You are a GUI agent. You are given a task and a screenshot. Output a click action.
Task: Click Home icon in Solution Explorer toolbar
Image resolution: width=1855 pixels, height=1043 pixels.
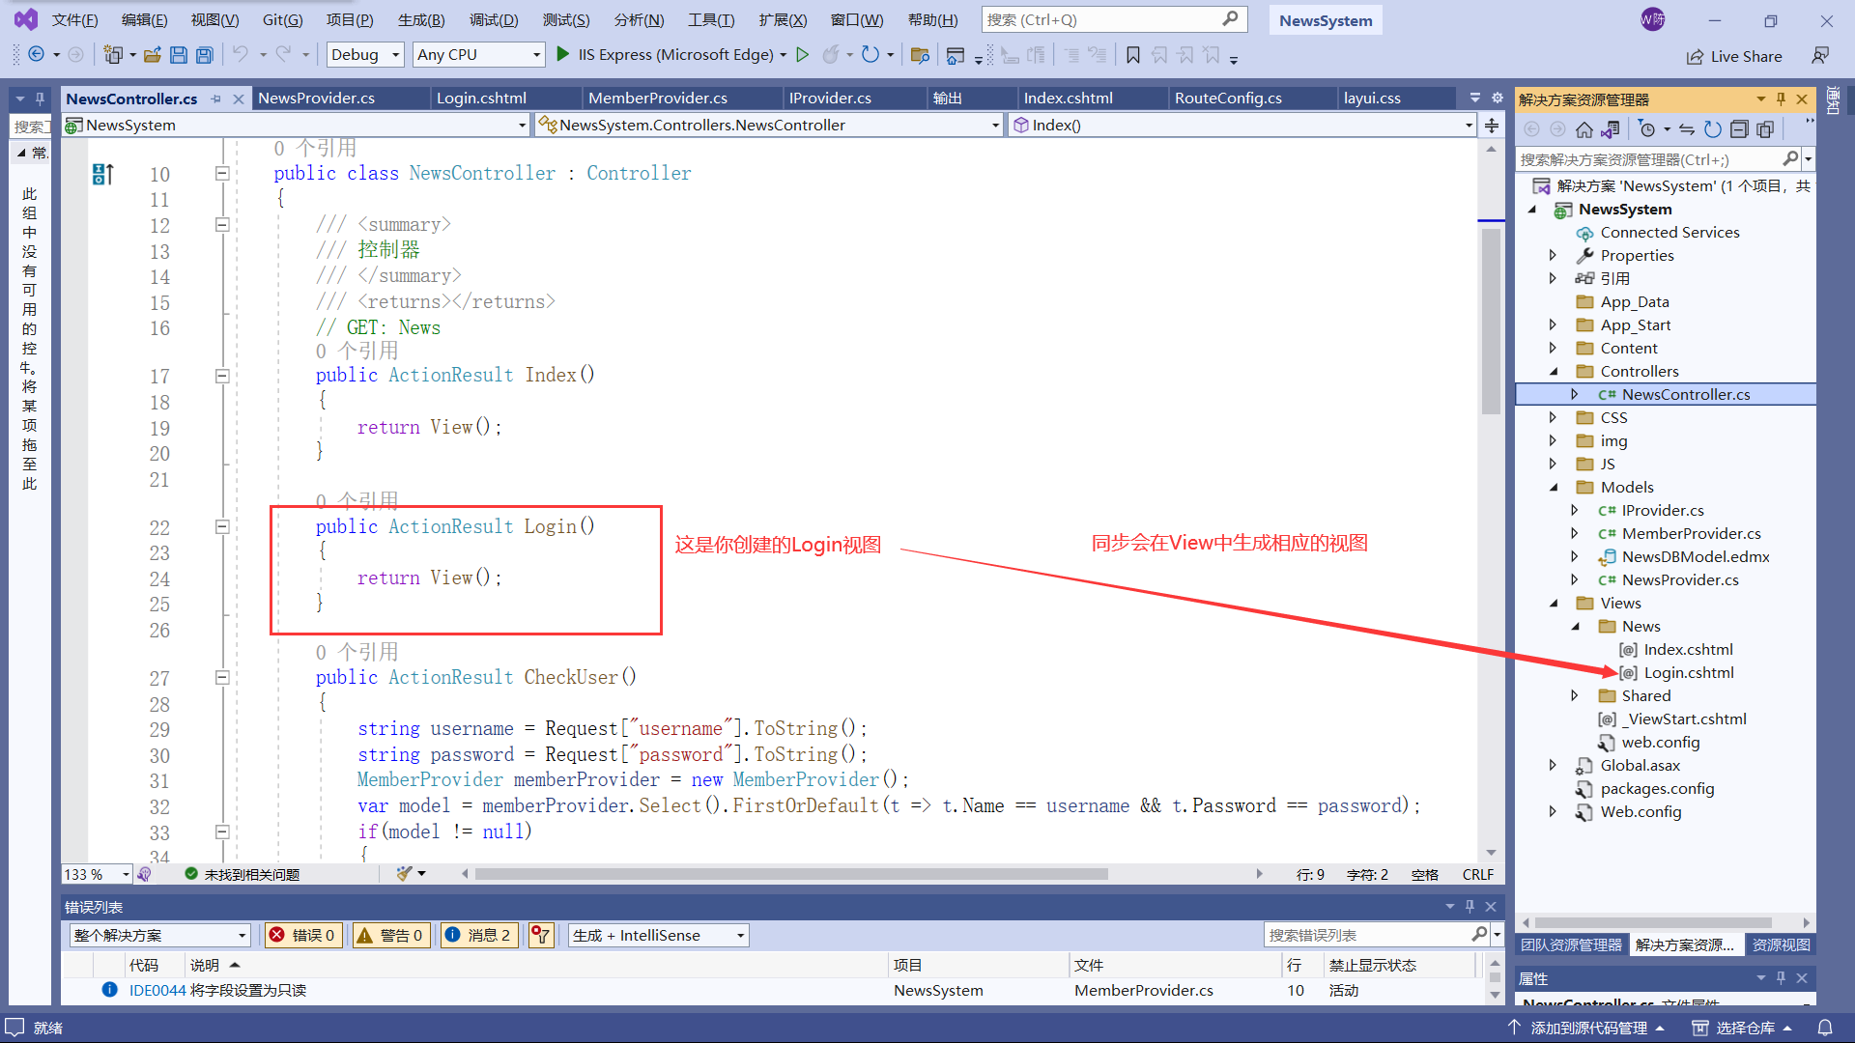pyautogui.click(x=1584, y=129)
